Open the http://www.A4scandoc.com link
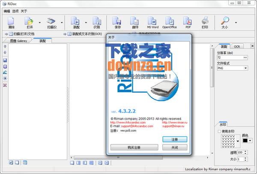 (x=128, y=122)
